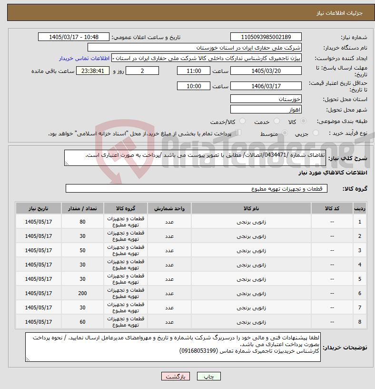Toggle the اسناد خزانه اسلامی payment checkbox
This screenshot has width=375, height=389.
[x=238, y=133]
